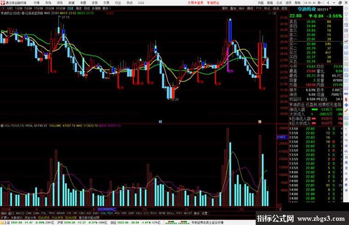Select the MACD indicator tab
Viewport: 349px width, 225px height.
(x=20, y=213)
